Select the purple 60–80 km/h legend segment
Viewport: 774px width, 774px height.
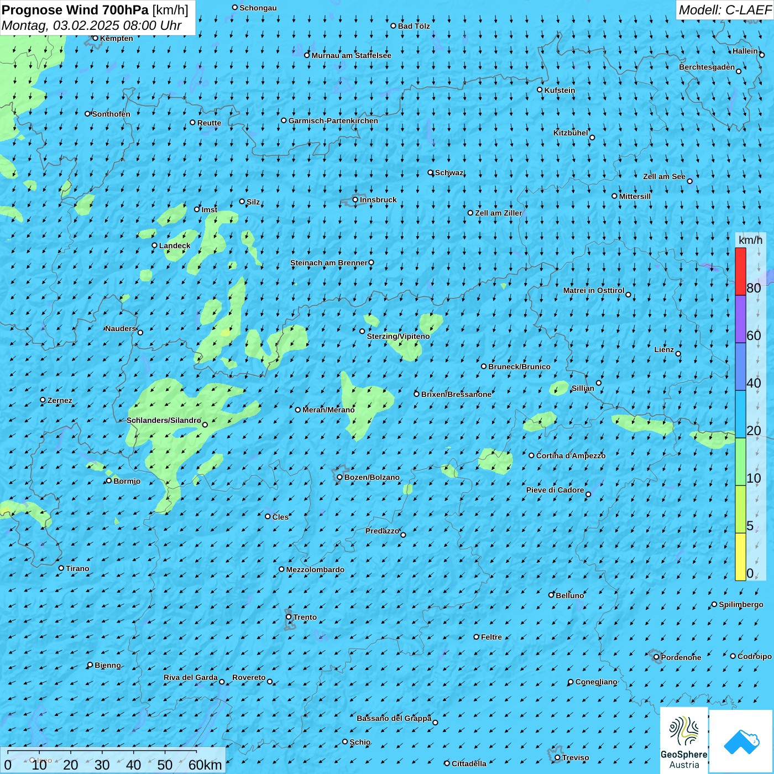pyautogui.click(x=740, y=320)
